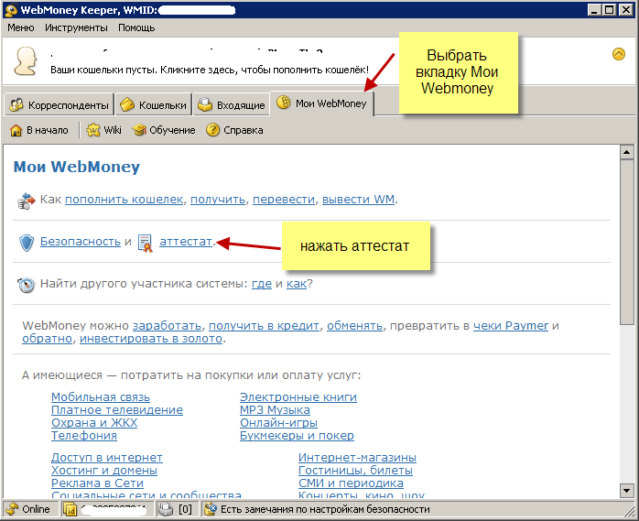
Task: Click the Online status icon in status bar
Action: click(x=12, y=509)
